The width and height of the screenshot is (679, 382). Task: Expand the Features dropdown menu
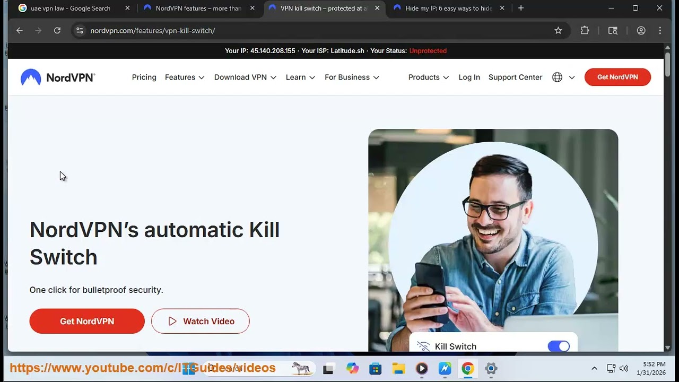(x=185, y=77)
